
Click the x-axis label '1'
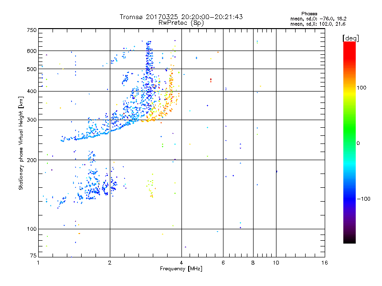click(38, 263)
